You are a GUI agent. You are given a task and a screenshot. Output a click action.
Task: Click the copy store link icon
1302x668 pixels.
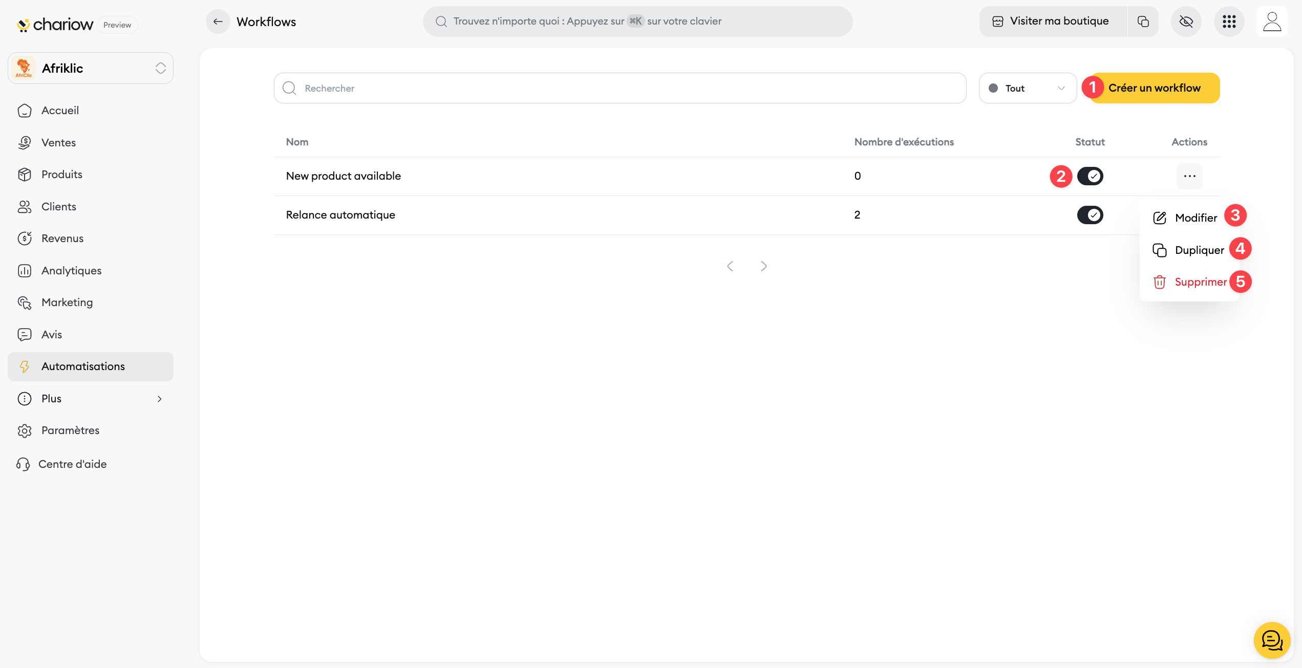(1143, 21)
